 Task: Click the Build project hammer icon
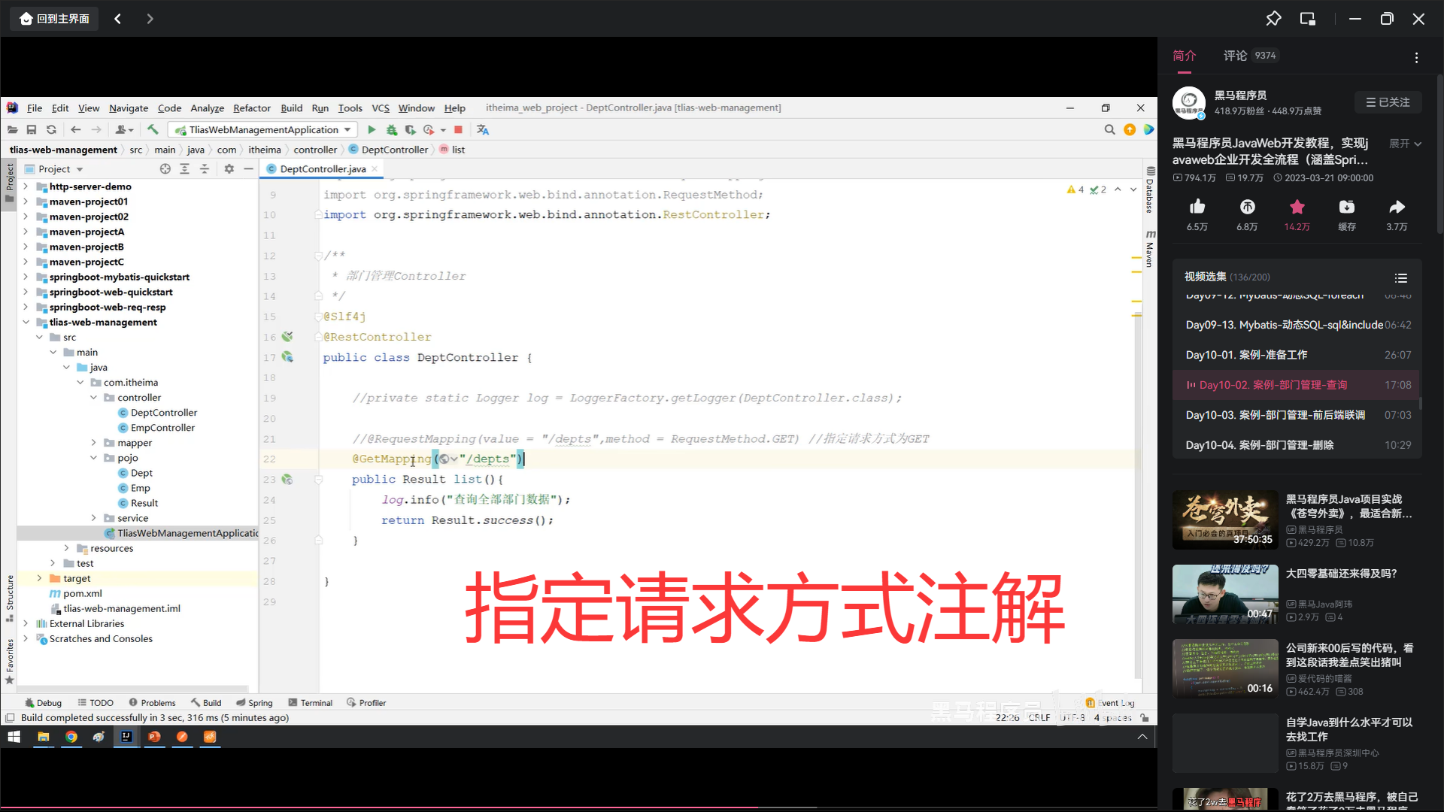click(x=153, y=129)
